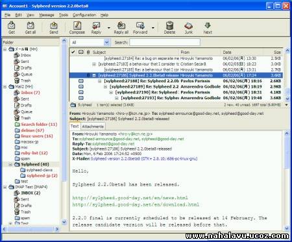Open message sylpheed:27184 from Hiroyuki Yamamoto
The height and width of the screenshot is (242, 292).
[x=176, y=58]
